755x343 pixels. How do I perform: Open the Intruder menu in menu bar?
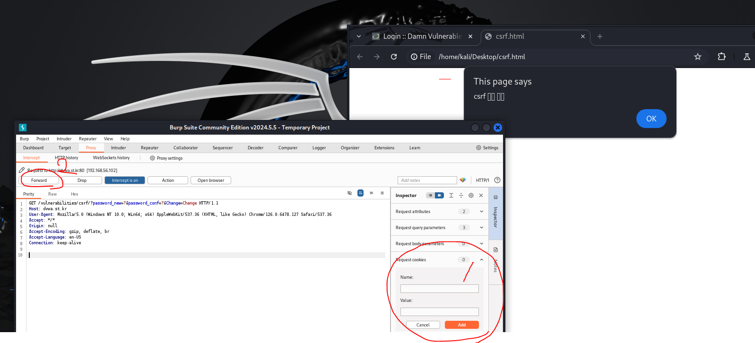point(64,139)
